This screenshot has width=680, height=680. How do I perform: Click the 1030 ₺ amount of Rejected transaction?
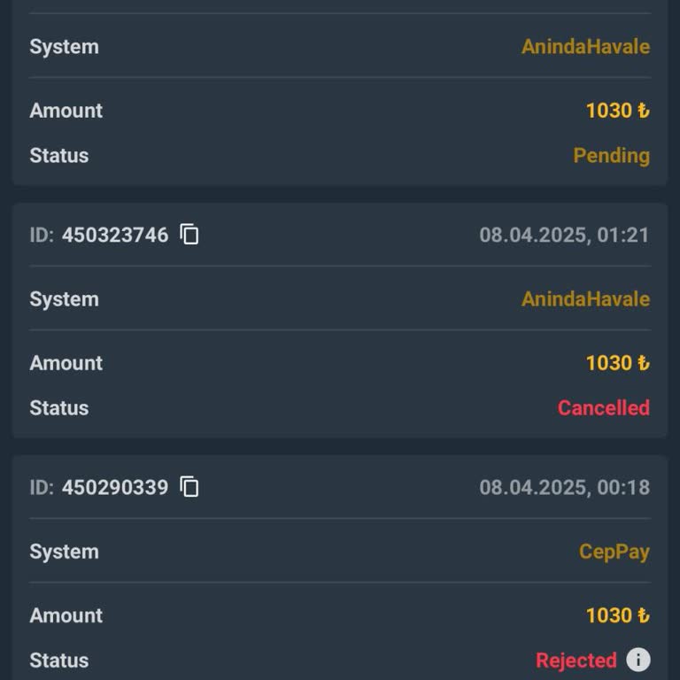click(x=617, y=615)
